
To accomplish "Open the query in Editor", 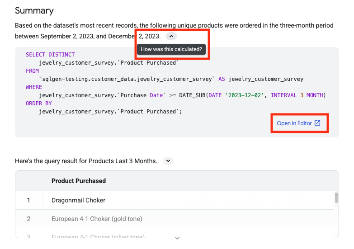I will 294,123.
